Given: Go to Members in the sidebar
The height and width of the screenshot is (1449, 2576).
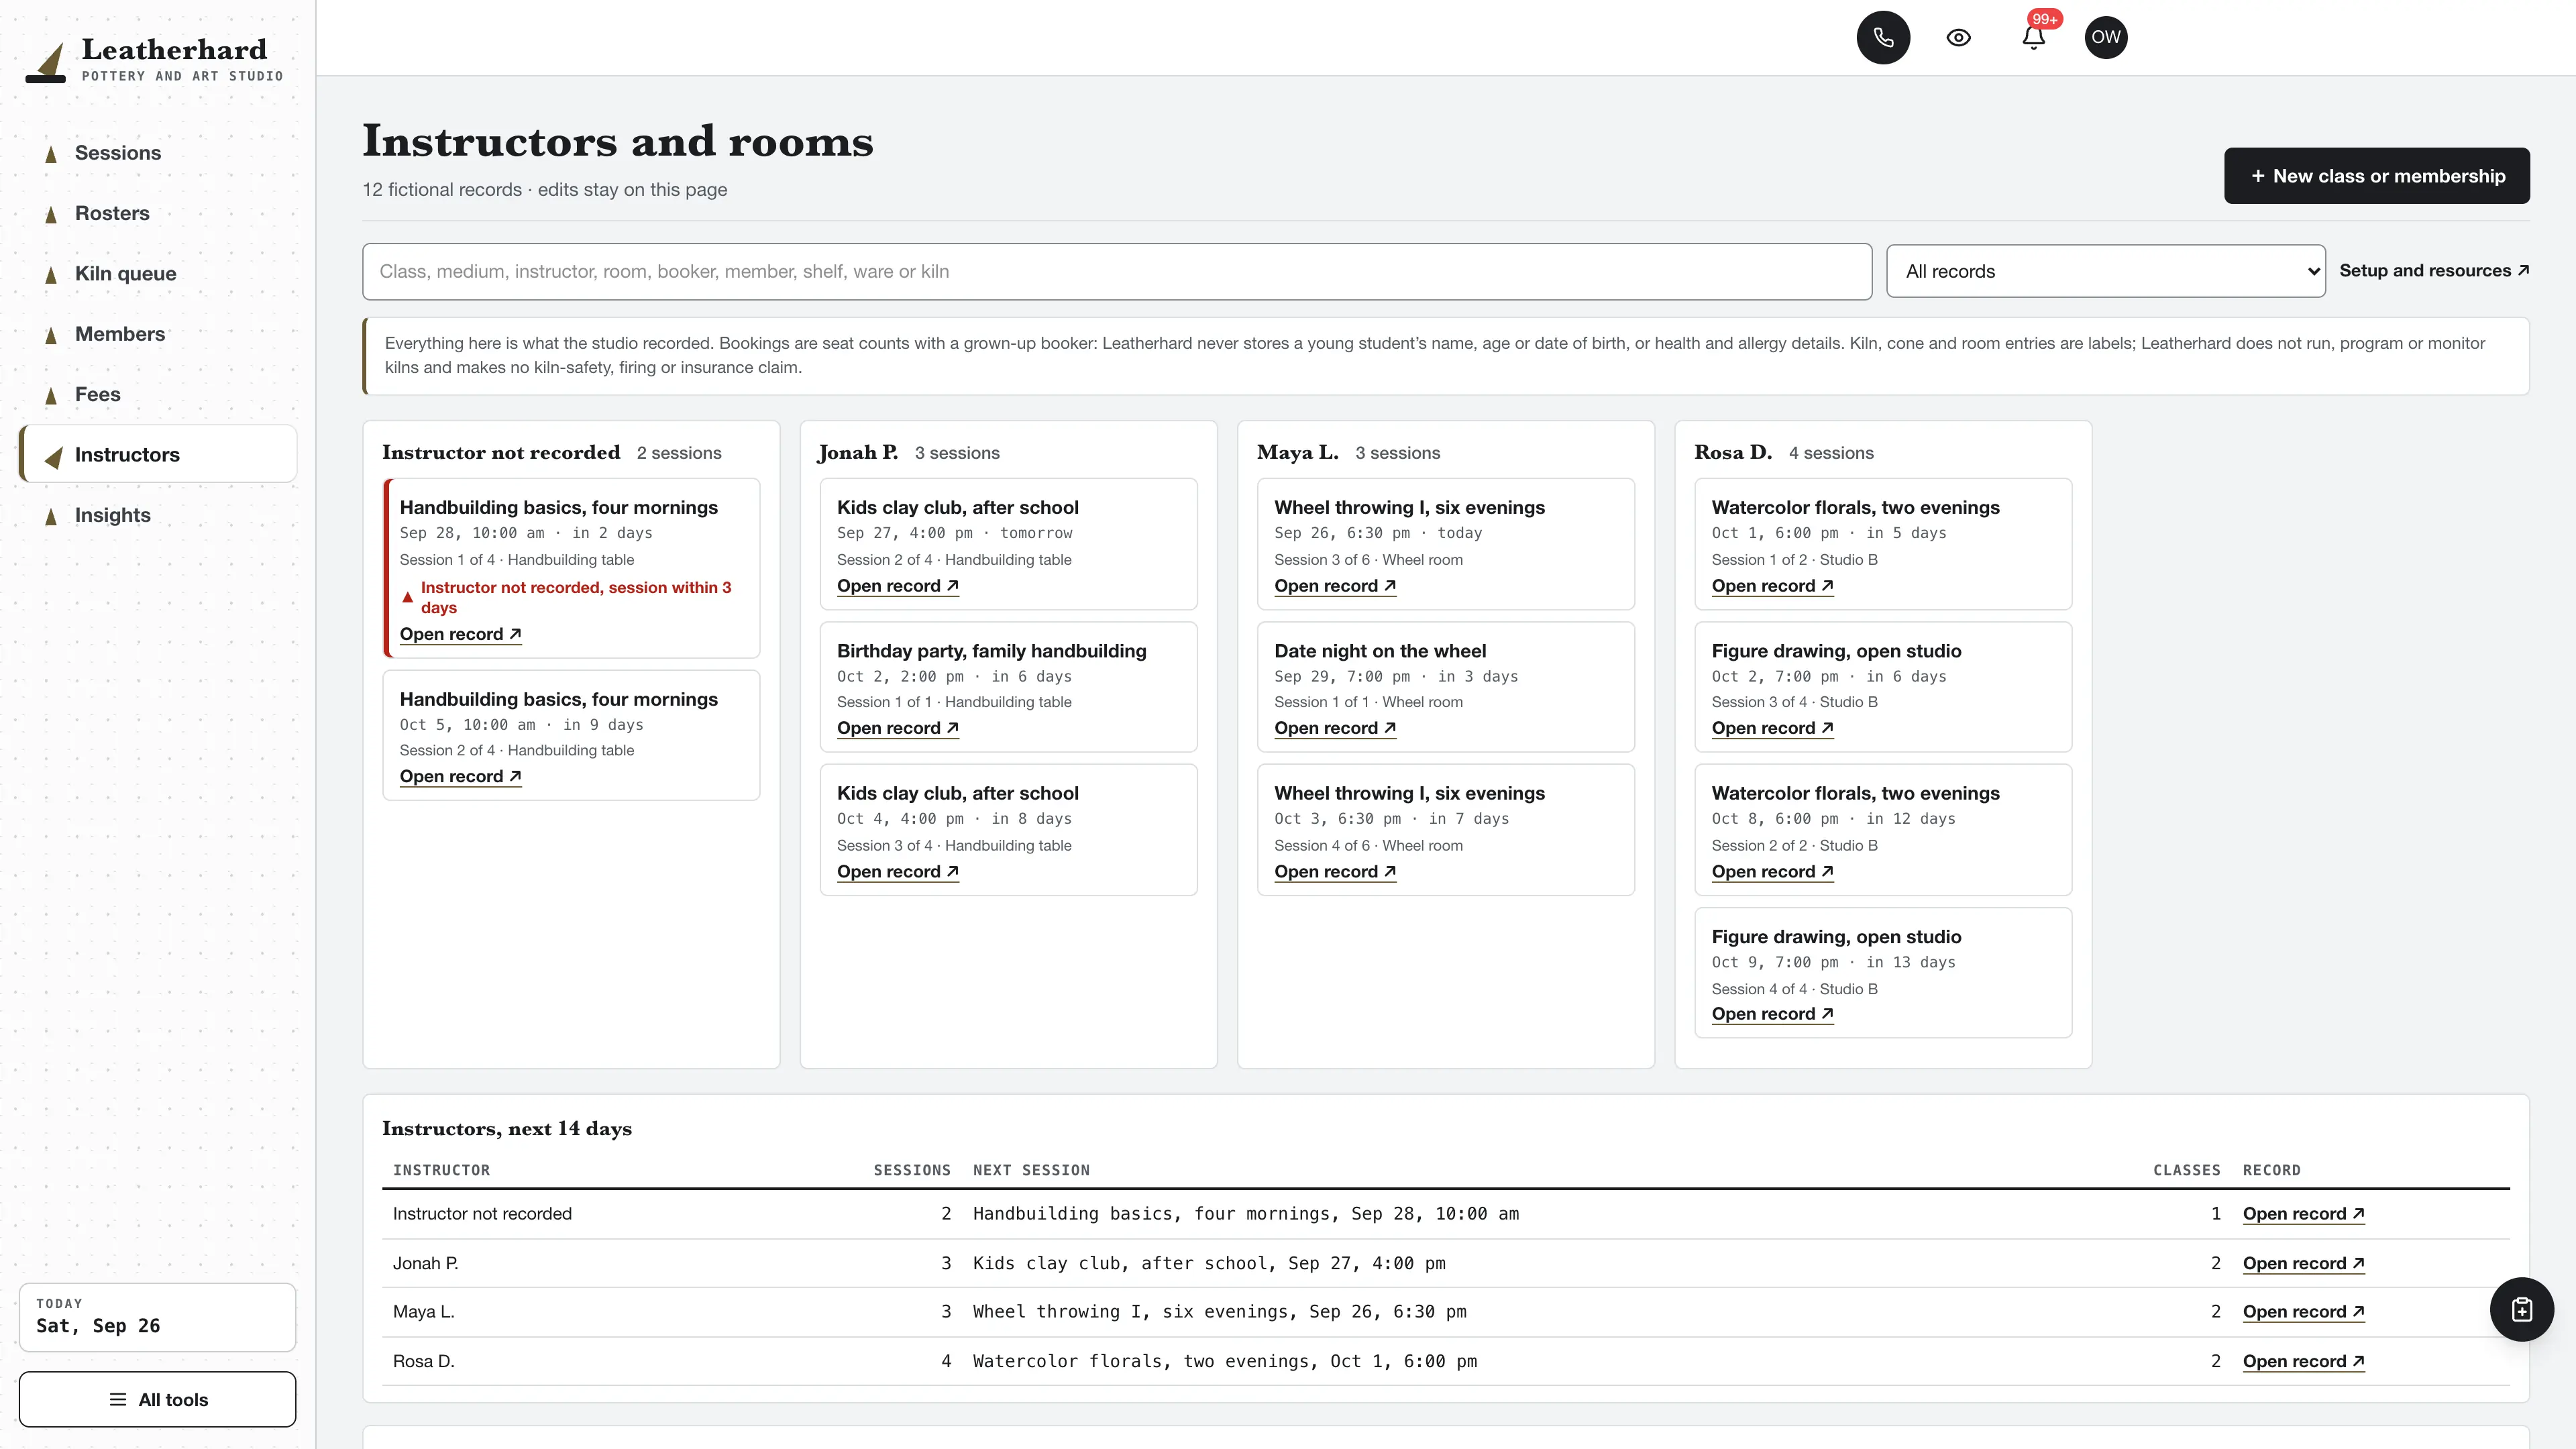Looking at the screenshot, I should click(x=158, y=334).
